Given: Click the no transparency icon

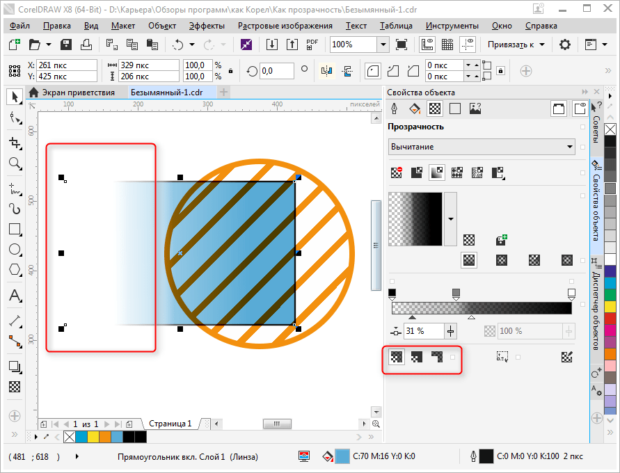Looking at the screenshot, I should tap(396, 172).
